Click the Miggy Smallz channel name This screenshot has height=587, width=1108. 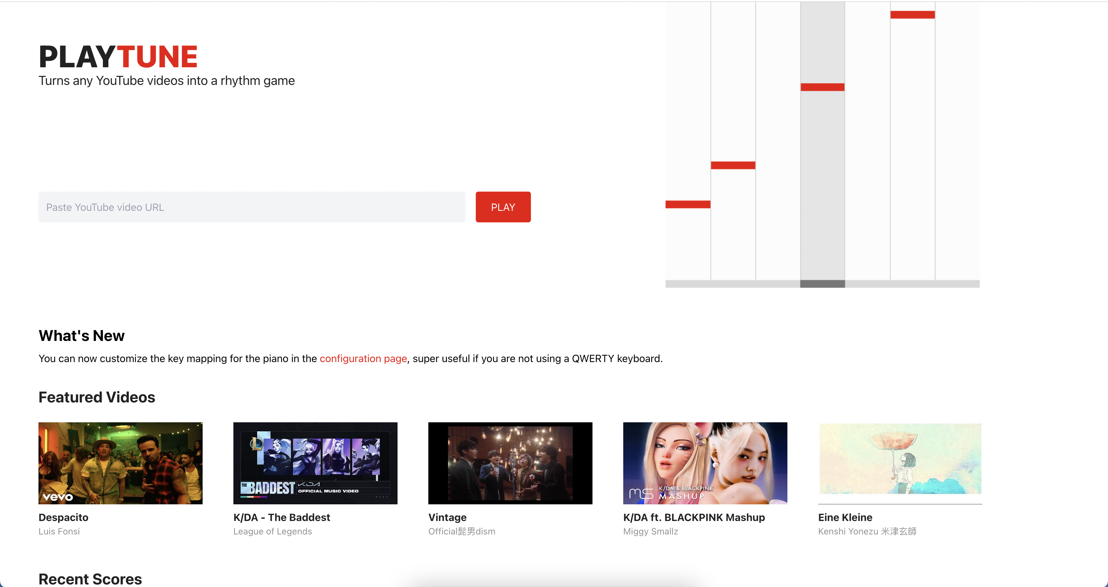tap(651, 532)
